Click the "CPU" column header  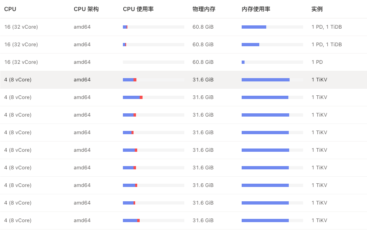(10, 9)
